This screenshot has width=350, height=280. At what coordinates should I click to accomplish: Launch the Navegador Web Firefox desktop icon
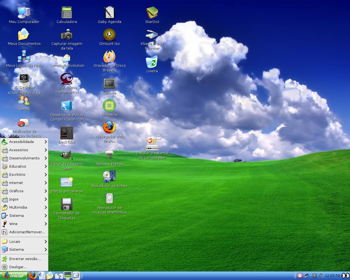click(x=109, y=127)
